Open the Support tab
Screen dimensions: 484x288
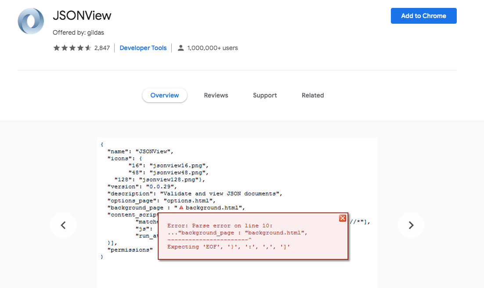(x=265, y=95)
